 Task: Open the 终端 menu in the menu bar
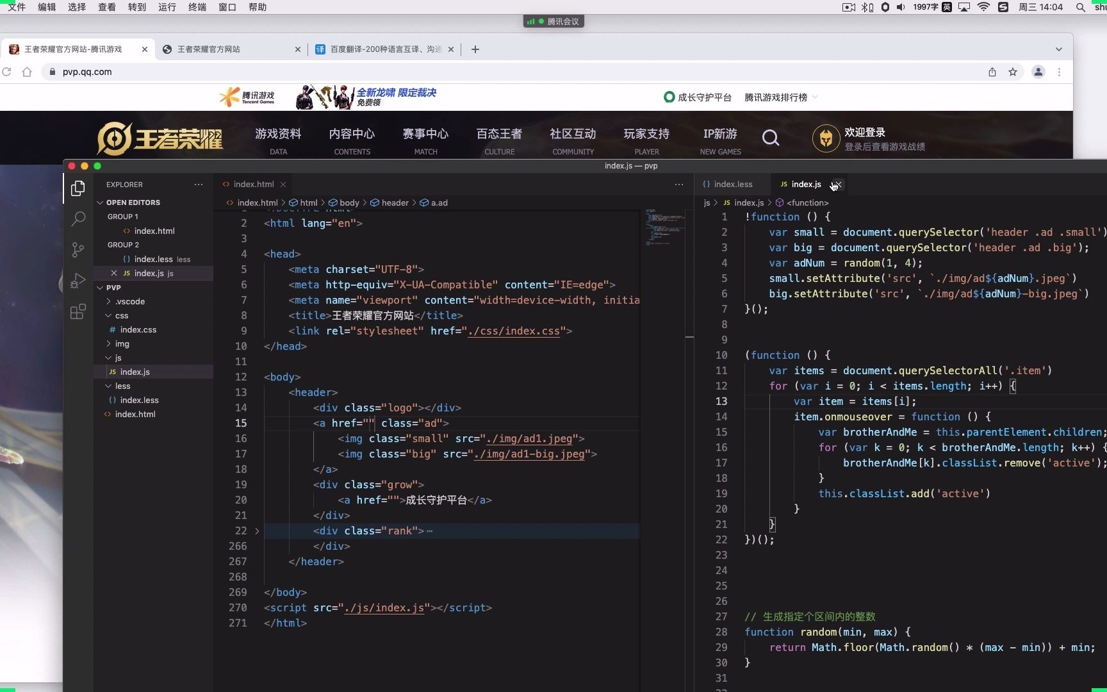click(x=197, y=7)
